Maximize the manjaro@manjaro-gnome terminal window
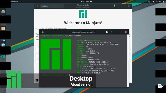The width and height of the screenshot is (166, 93). [121, 32]
